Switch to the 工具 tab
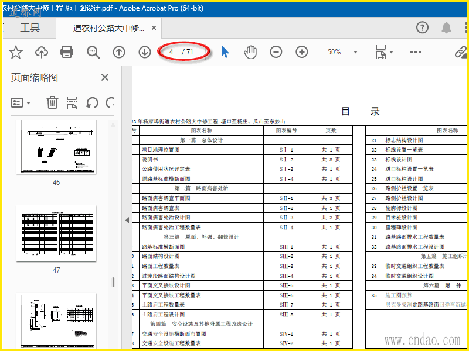 pos(30,27)
